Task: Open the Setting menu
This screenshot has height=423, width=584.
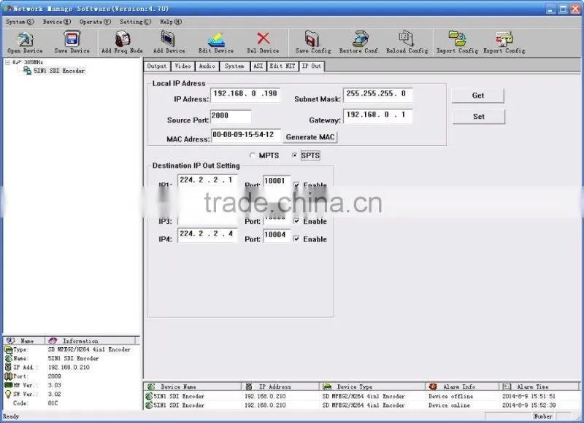Action: pos(135,22)
